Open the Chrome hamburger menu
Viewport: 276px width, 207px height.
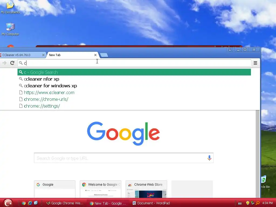tap(256, 63)
